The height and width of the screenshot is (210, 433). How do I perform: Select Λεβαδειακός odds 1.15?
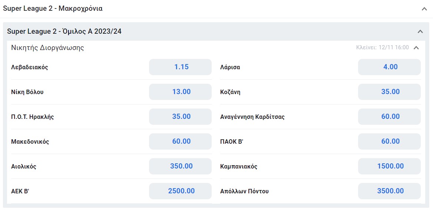point(180,67)
